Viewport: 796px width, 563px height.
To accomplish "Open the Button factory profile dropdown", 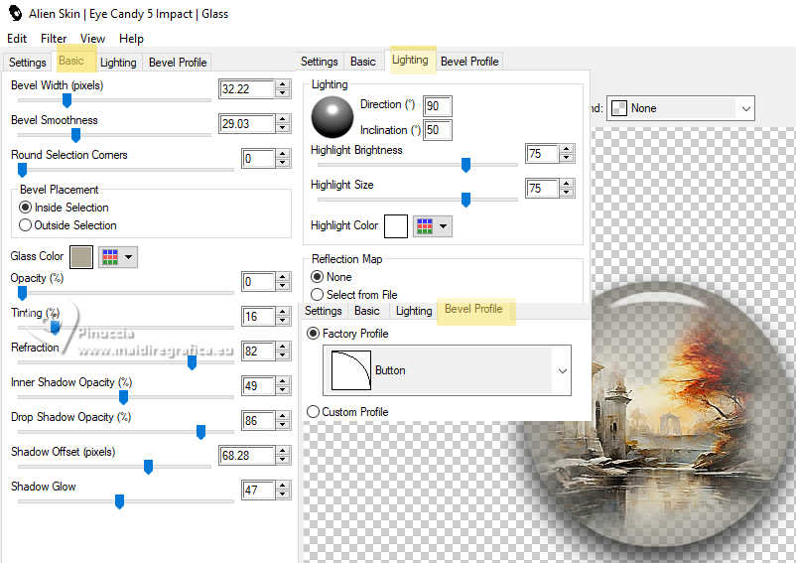I will click(x=562, y=370).
